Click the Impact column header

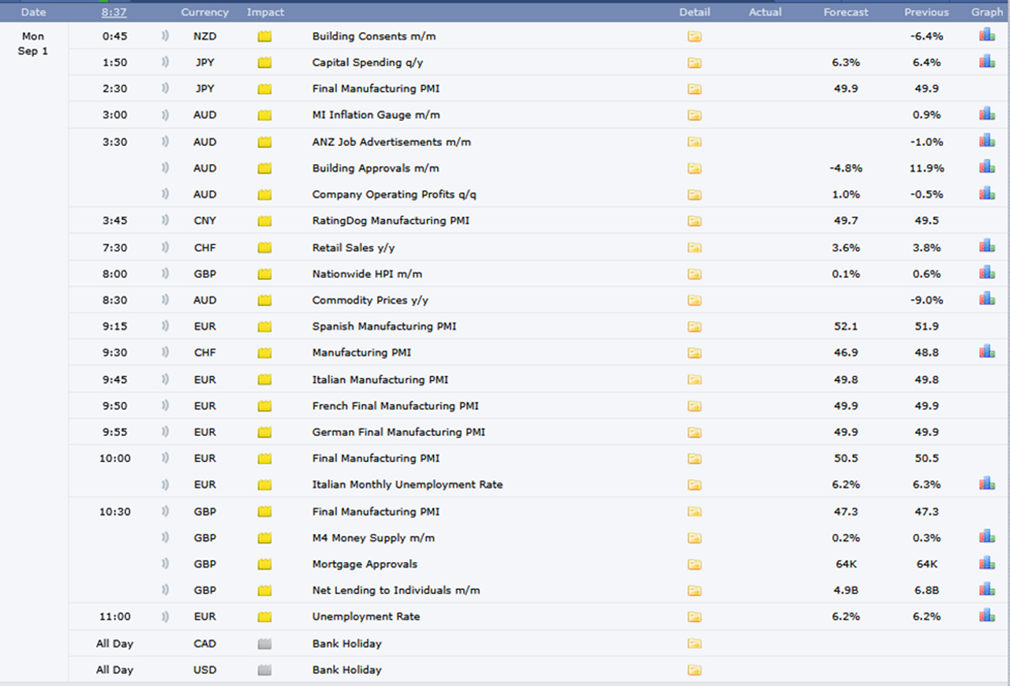pyautogui.click(x=265, y=12)
